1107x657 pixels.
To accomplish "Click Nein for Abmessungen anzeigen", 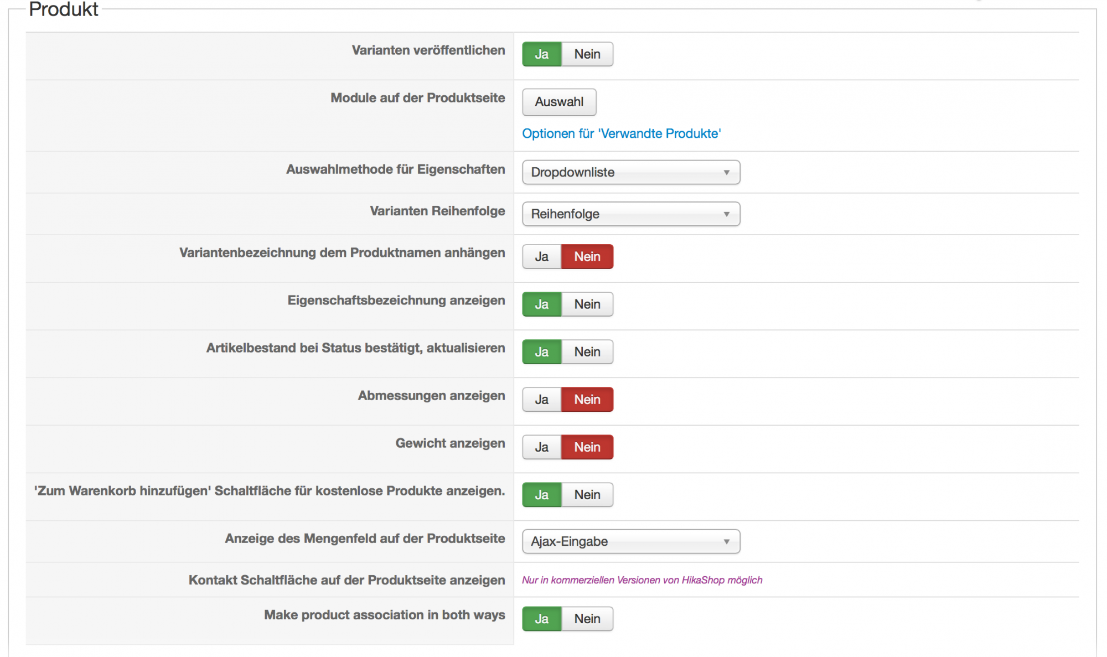I will click(587, 400).
